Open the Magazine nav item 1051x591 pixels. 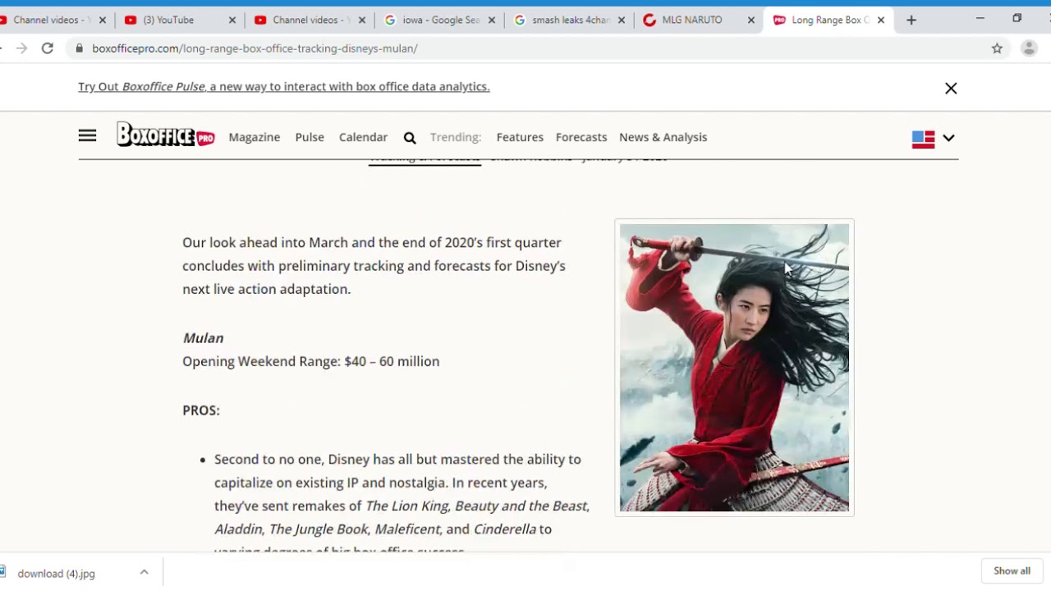255,137
